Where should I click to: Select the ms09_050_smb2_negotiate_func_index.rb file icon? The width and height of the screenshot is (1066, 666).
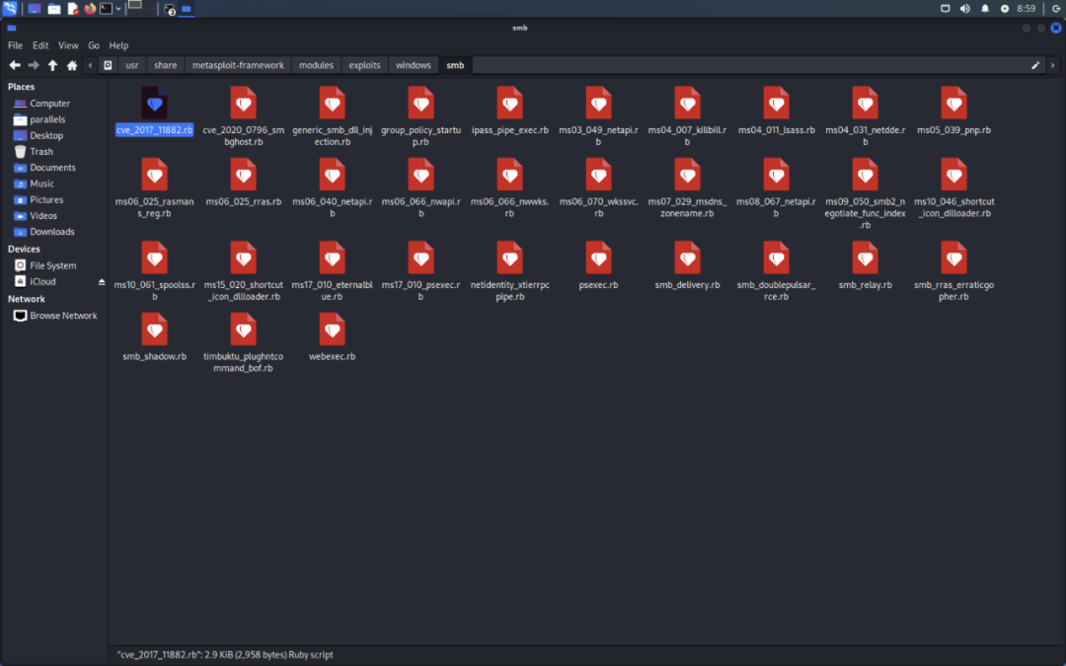point(866,175)
